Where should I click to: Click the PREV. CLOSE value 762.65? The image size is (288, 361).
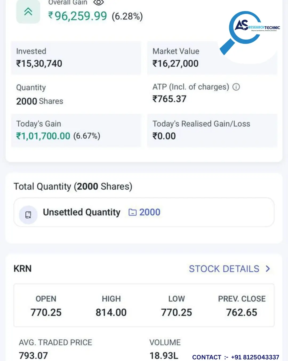tap(242, 312)
